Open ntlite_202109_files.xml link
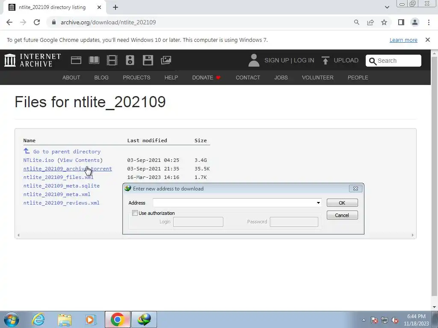 click(58, 177)
